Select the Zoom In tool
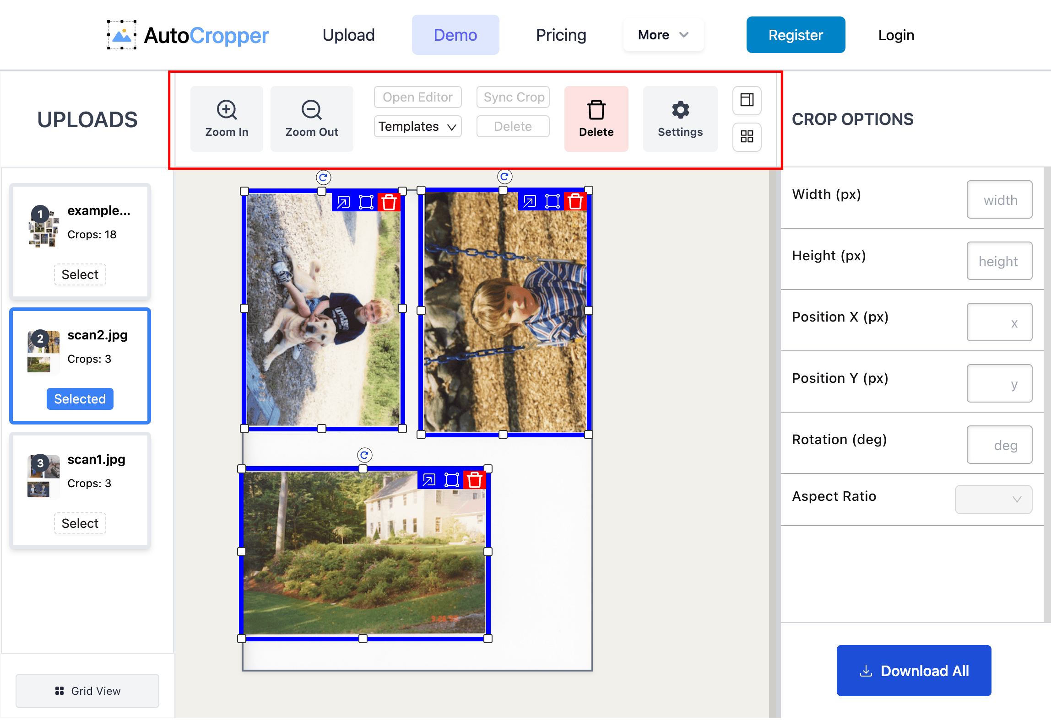The width and height of the screenshot is (1051, 720). (x=227, y=118)
